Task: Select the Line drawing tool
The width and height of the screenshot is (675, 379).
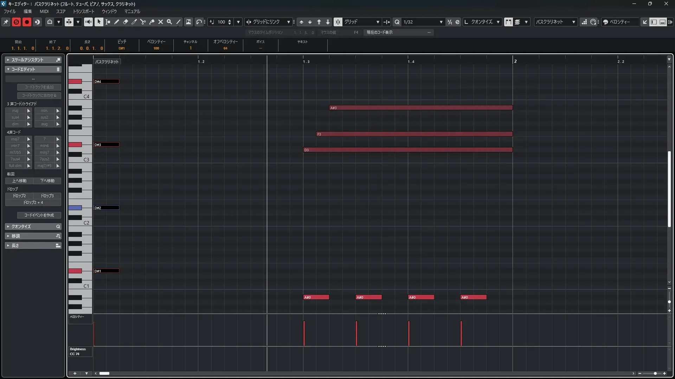Action: 178,22
